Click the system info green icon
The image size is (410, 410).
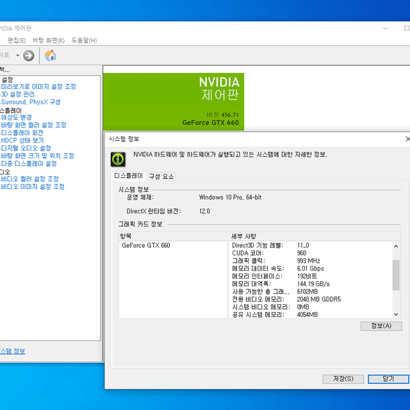pos(118,160)
